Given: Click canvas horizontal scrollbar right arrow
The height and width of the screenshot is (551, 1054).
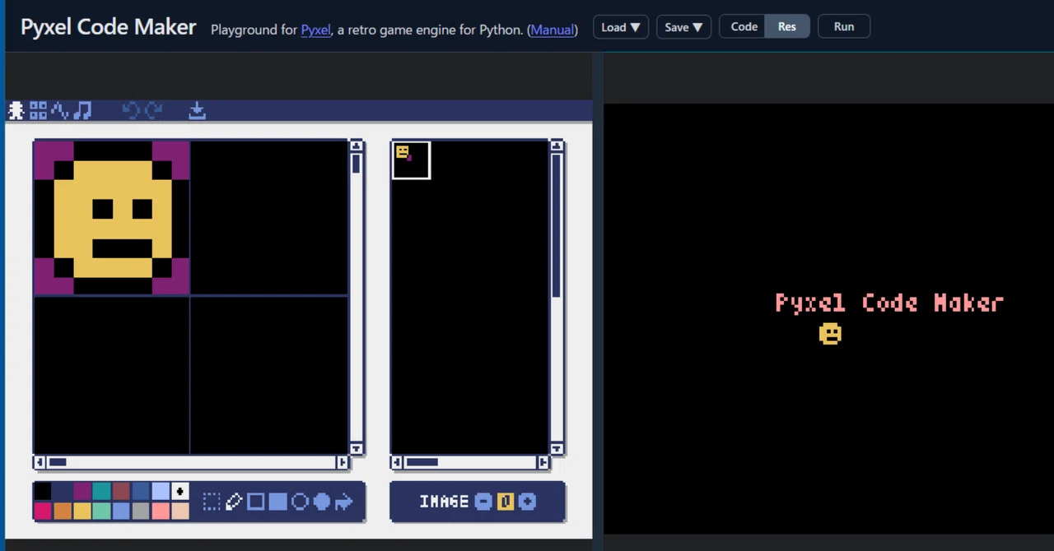Looking at the screenshot, I should 343,462.
